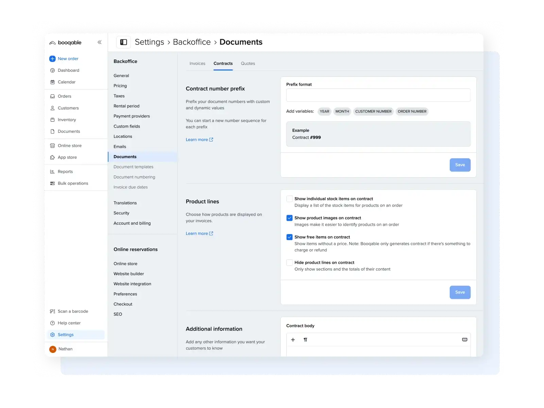Enable Hide product lines on contract

tap(289, 262)
